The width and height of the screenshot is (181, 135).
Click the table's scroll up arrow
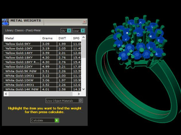[x=83, y=37]
